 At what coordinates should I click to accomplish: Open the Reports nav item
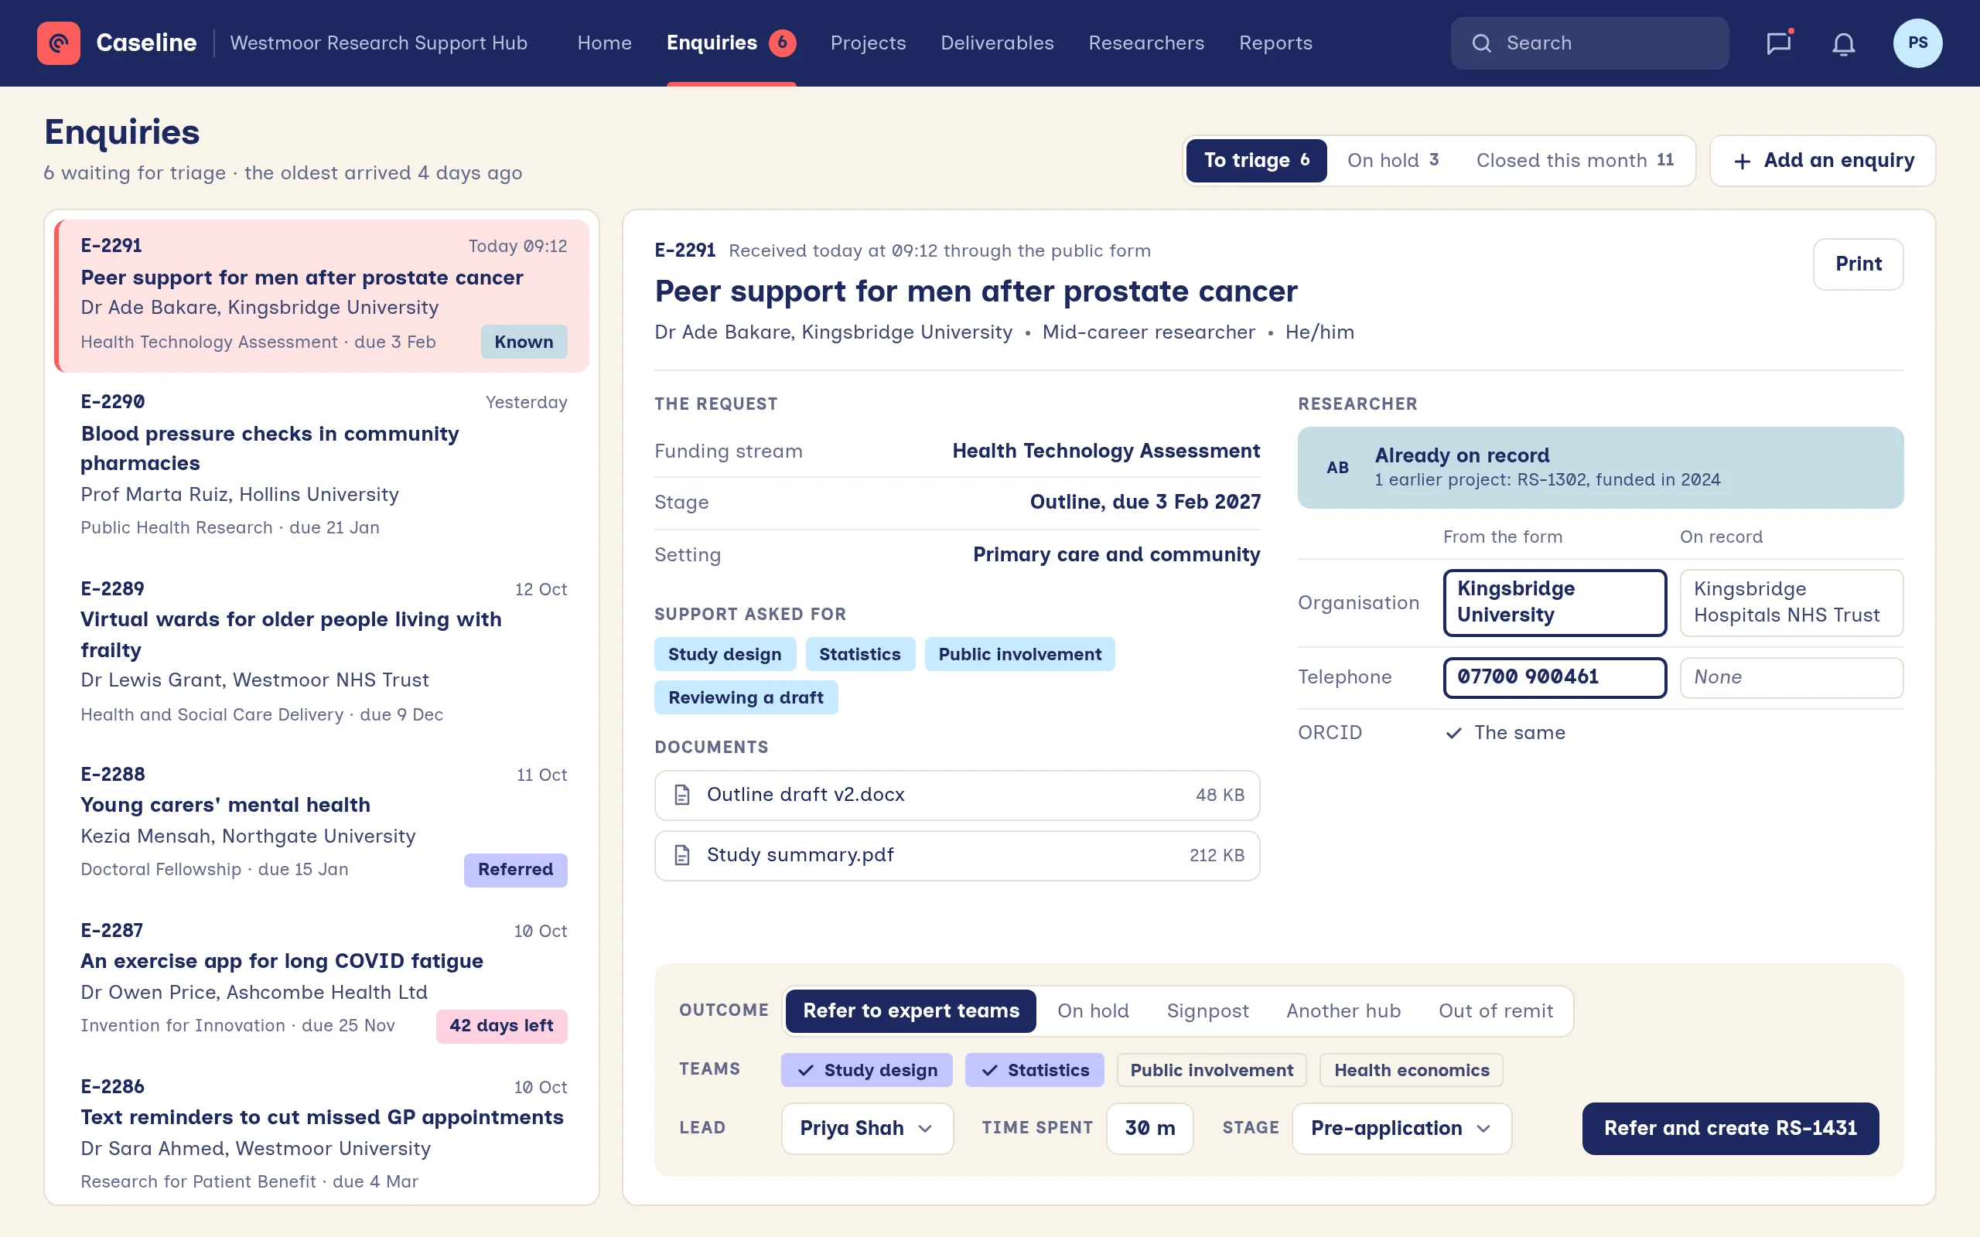pyautogui.click(x=1275, y=43)
